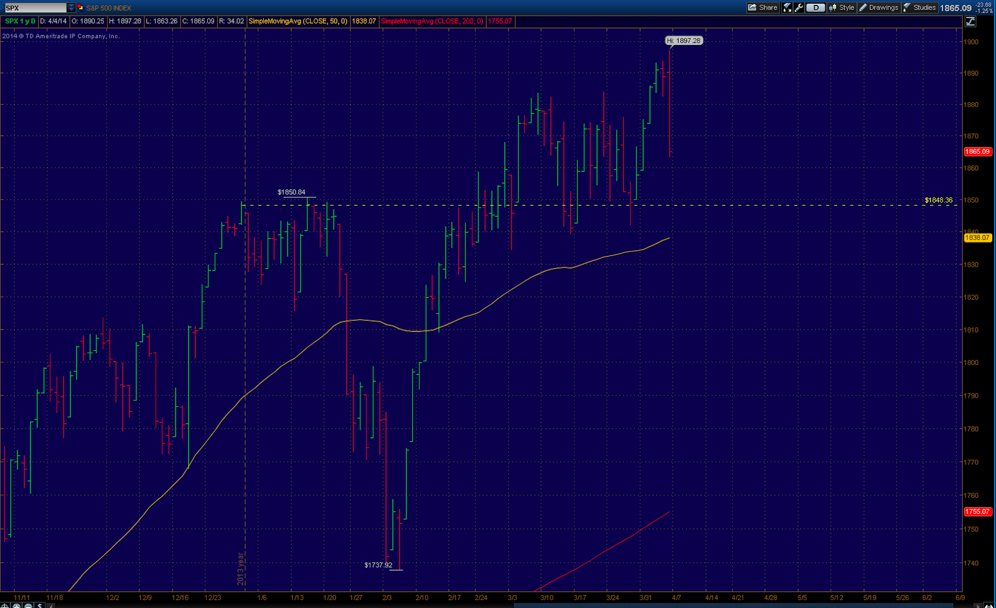Click the H: 1897.28 high value in the header
This screenshot has width=996, height=608.
[125, 21]
